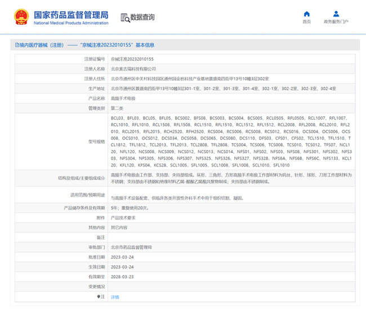366x311 pixels.
Task: Click the 数据查询 heading text
Action: coord(142,17)
